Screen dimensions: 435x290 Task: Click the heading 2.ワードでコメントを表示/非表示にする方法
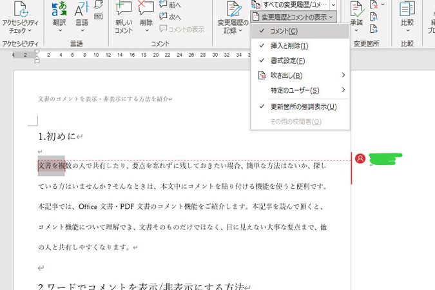[141, 286]
